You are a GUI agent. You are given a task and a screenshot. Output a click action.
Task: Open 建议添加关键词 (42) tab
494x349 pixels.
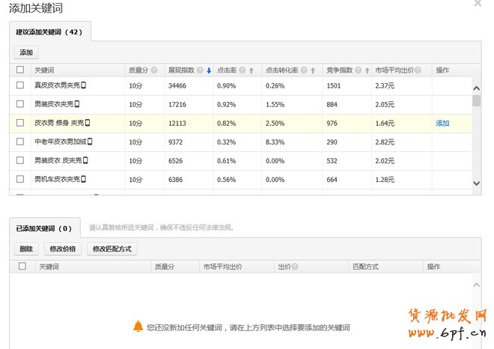click(51, 32)
